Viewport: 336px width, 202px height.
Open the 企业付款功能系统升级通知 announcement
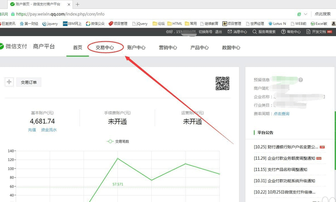click(285, 181)
